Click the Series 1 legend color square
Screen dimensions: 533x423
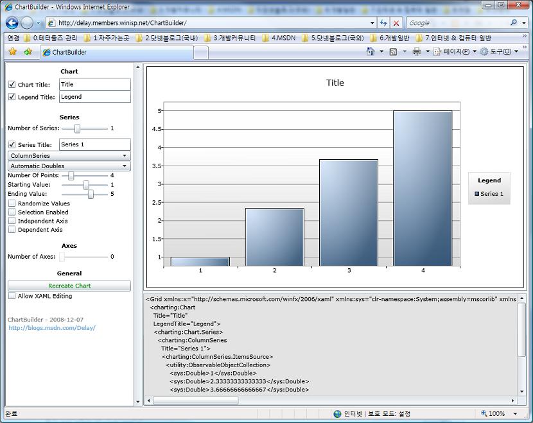(477, 194)
